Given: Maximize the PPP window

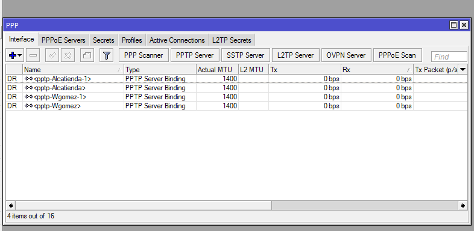Looking at the screenshot, I should coord(453,25).
